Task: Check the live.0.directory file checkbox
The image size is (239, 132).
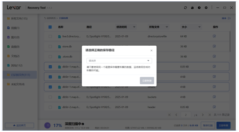Action: click(50, 36)
